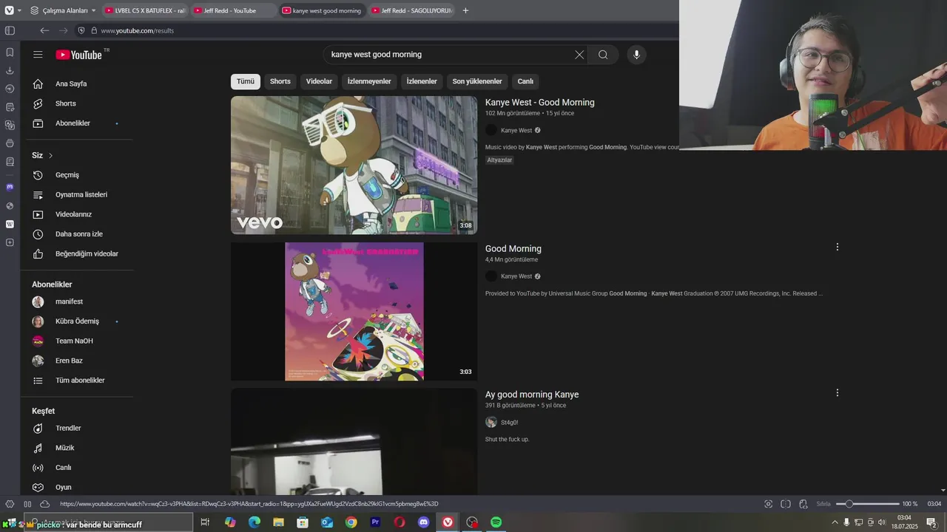Toggle the tiled page view icon

786,504
